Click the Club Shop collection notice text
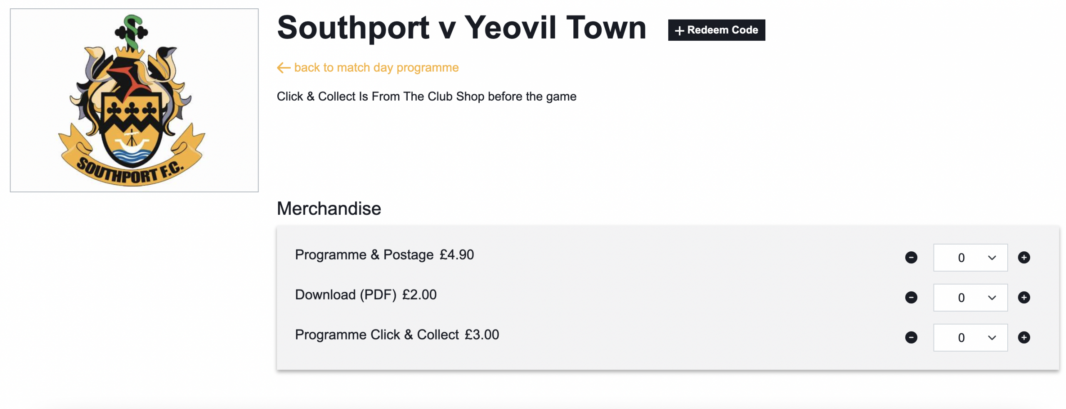The height and width of the screenshot is (409, 1066). point(426,97)
